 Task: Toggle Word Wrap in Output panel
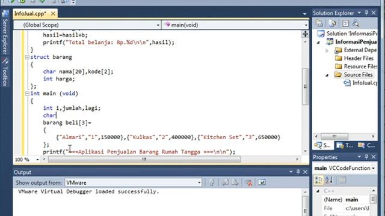coord(262,182)
